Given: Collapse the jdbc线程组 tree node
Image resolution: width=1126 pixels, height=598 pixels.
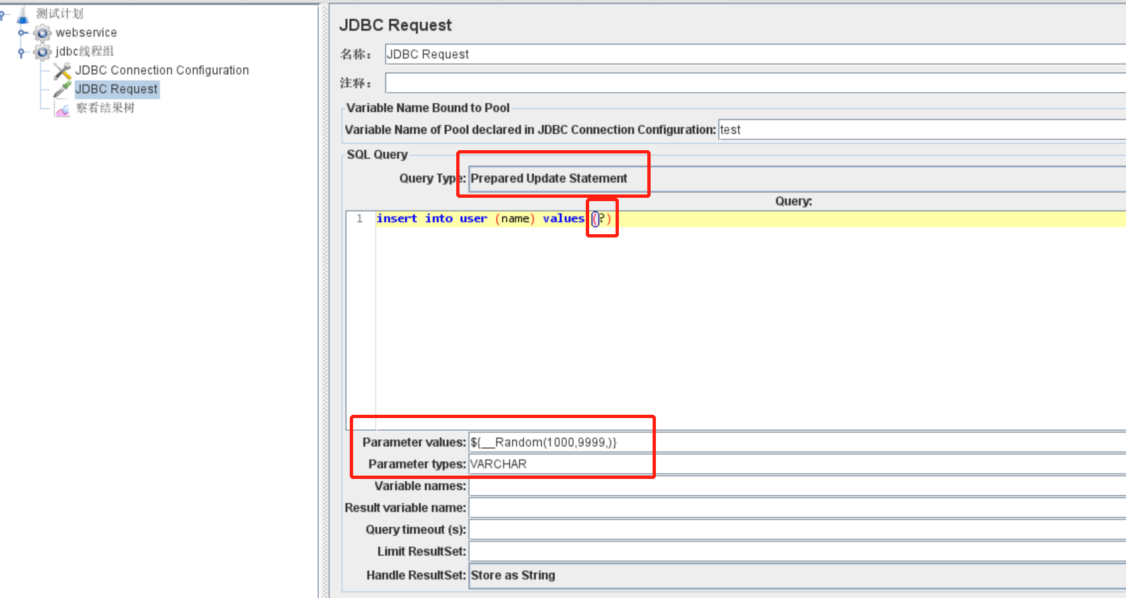Looking at the screenshot, I should tap(21, 52).
